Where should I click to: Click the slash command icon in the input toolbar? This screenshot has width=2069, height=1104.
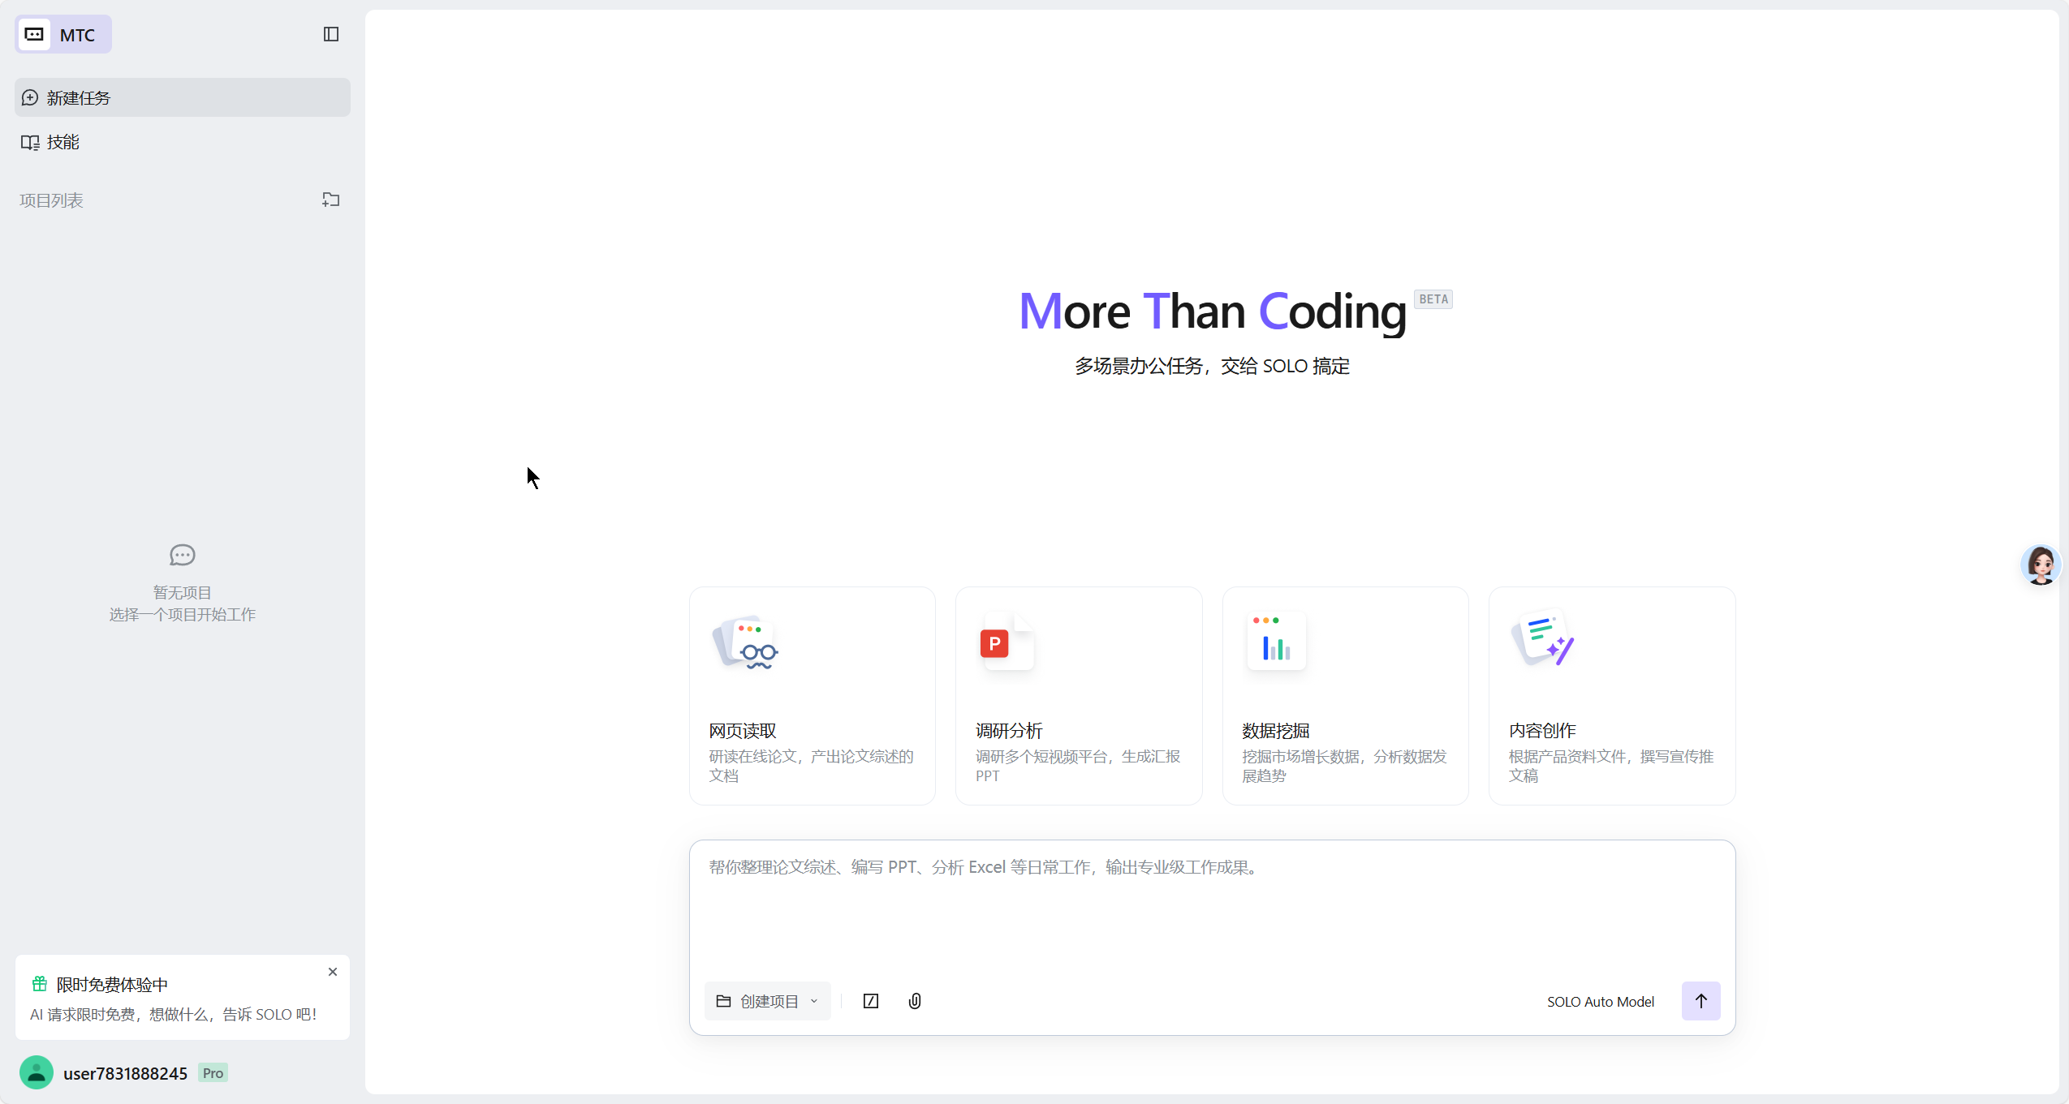(x=871, y=1001)
